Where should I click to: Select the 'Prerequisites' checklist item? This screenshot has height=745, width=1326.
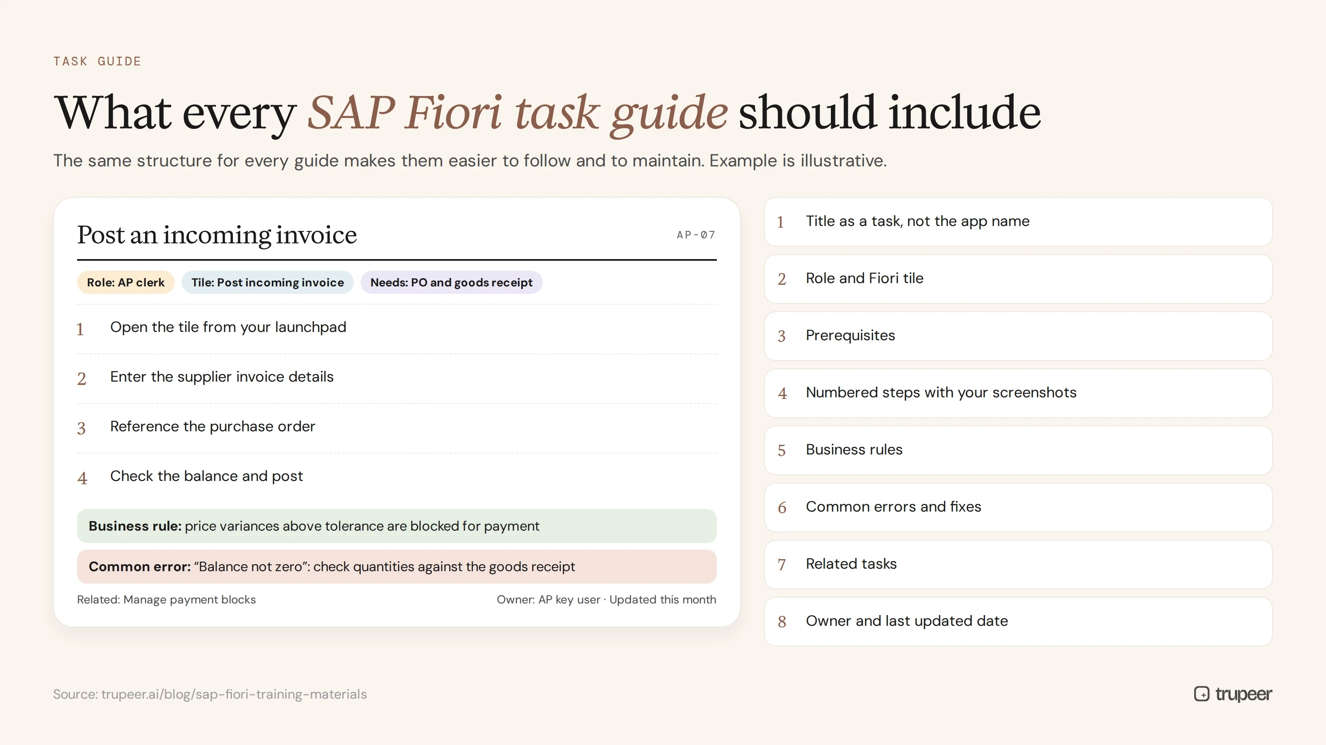click(x=1018, y=336)
